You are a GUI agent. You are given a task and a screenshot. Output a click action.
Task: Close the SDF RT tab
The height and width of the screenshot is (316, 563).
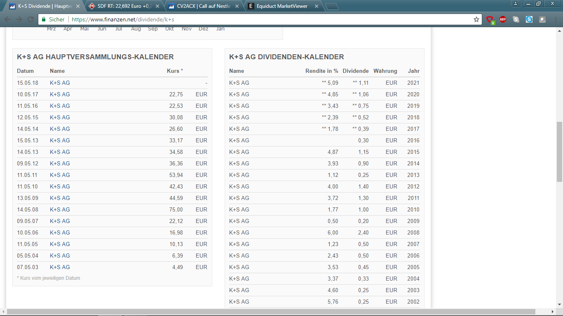point(157,6)
